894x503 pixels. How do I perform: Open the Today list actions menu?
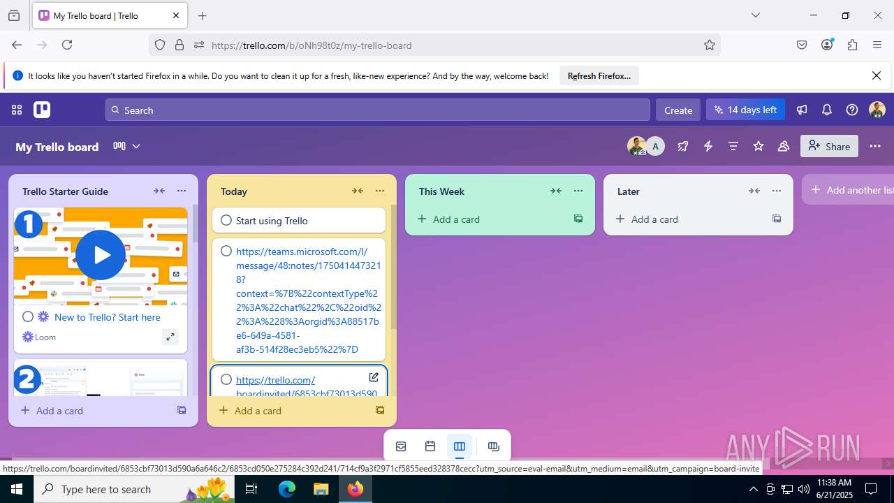click(380, 191)
